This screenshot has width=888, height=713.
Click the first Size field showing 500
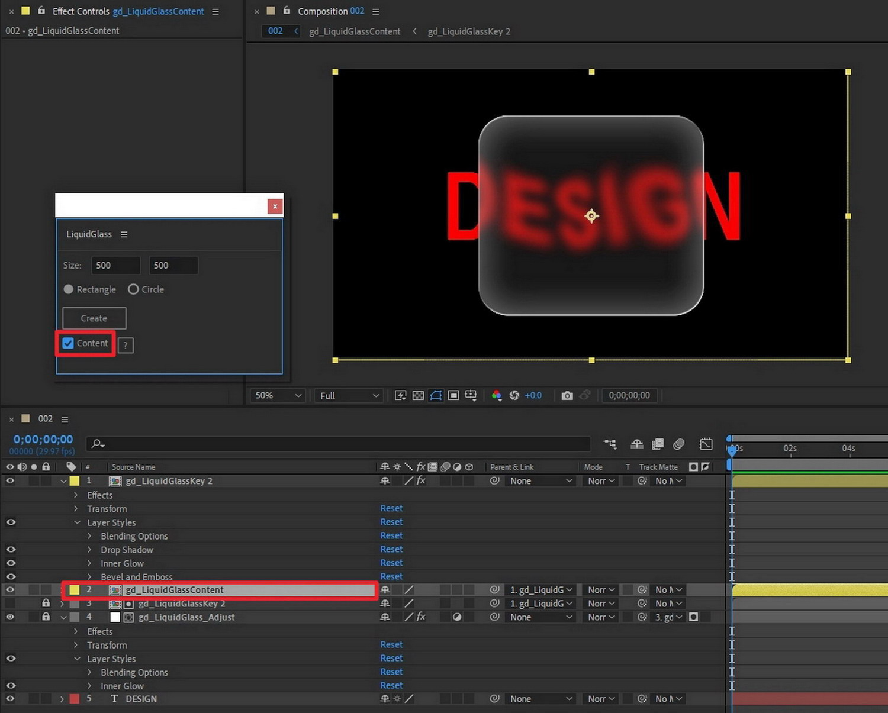tap(115, 265)
